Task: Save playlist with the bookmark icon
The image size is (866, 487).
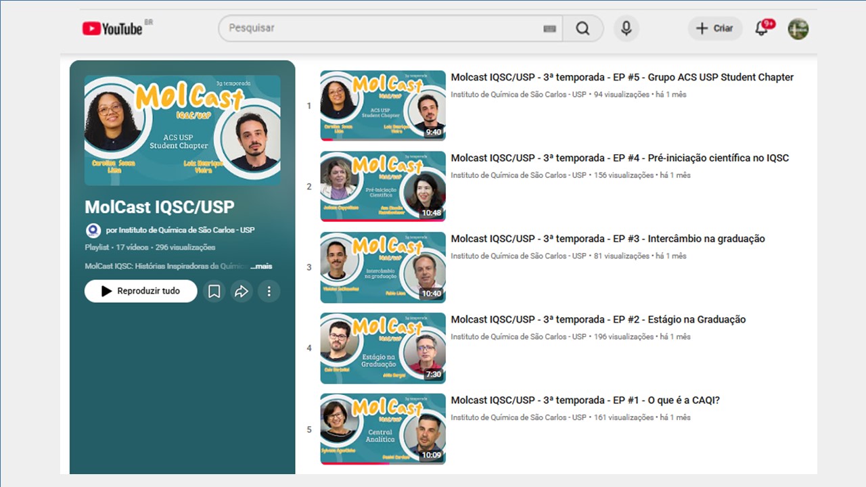Action: [x=214, y=292]
